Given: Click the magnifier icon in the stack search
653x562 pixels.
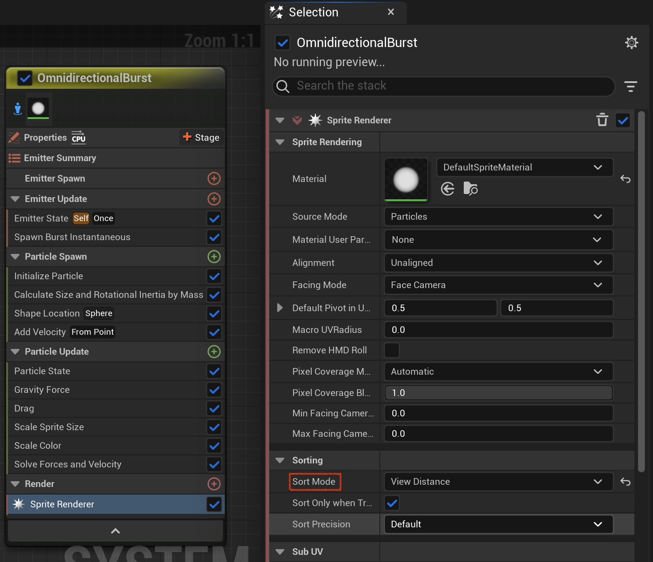Looking at the screenshot, I should click(283, 86).
